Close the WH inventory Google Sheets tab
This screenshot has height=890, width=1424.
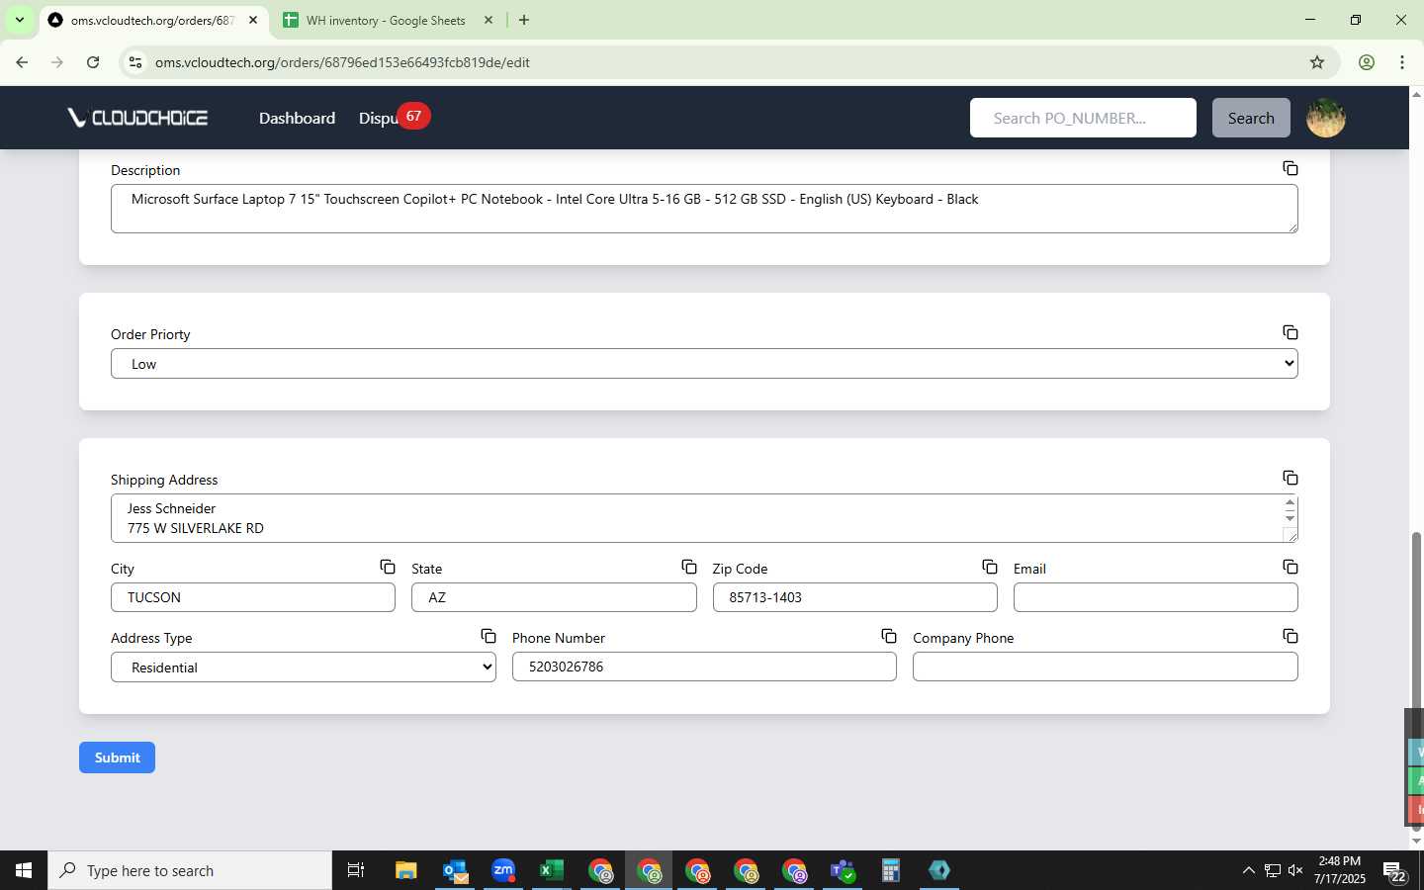pyautogui.click(x=489, y=20)
